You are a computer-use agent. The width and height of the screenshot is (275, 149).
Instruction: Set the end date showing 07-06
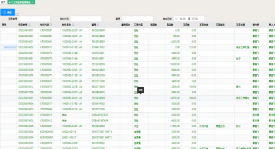click(x=195, y=19)
